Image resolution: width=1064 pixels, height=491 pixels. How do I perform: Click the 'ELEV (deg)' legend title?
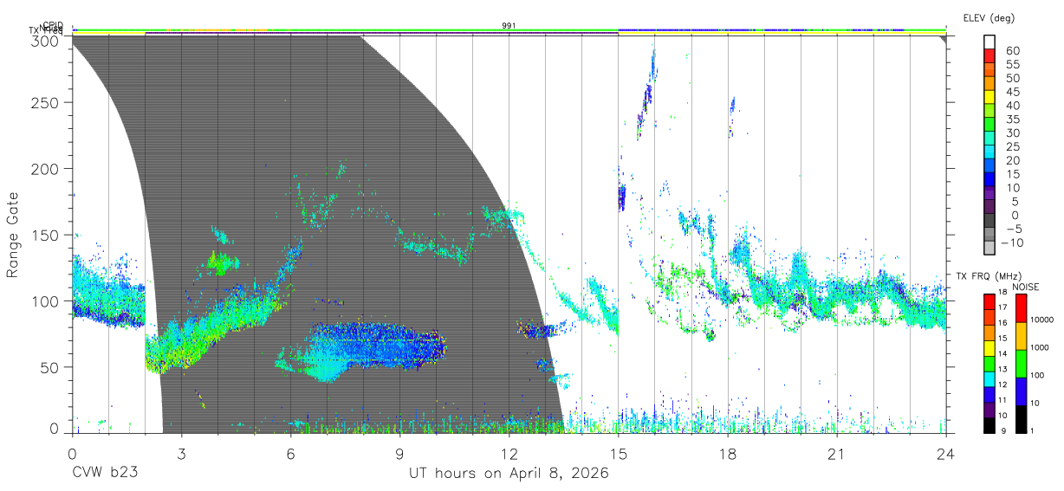[x=989, y=17]
